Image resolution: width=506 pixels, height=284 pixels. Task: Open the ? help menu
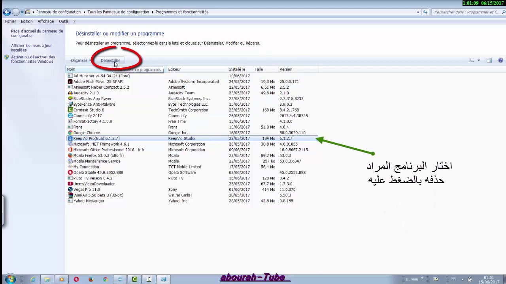[74, 21]
